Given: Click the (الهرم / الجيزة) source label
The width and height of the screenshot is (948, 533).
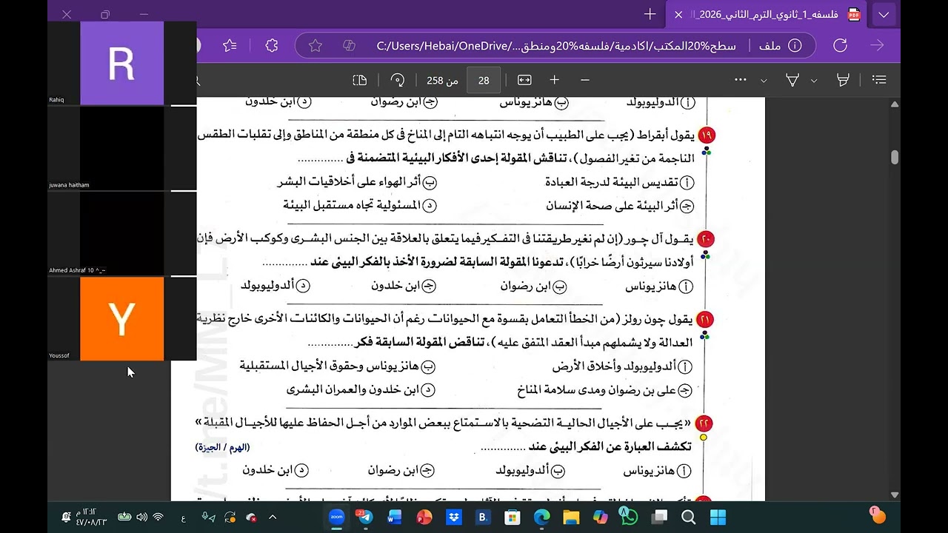Looking at the screenshot, I should click(x=222, y=447).
